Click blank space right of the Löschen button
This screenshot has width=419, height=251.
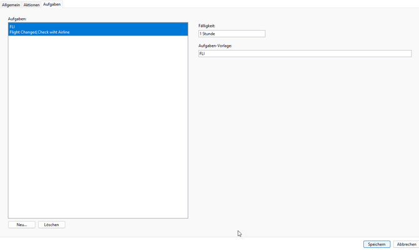pos(125,225)
